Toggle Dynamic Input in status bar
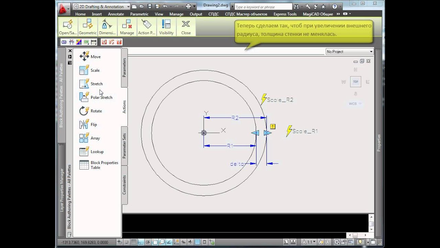440x248 pixels. pyautogui.click(x=183, y=242)
